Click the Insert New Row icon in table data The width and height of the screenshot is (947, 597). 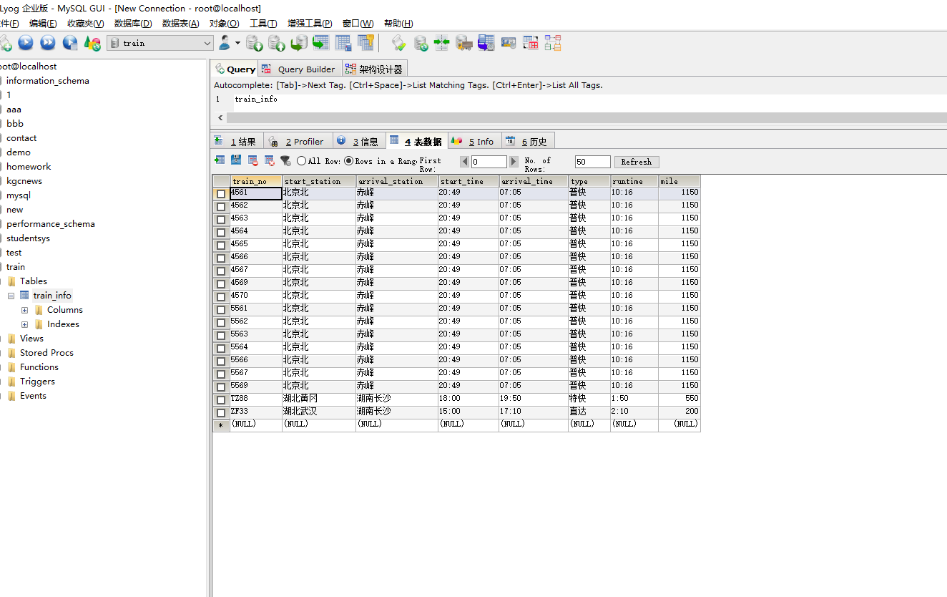tap(220, 160)
